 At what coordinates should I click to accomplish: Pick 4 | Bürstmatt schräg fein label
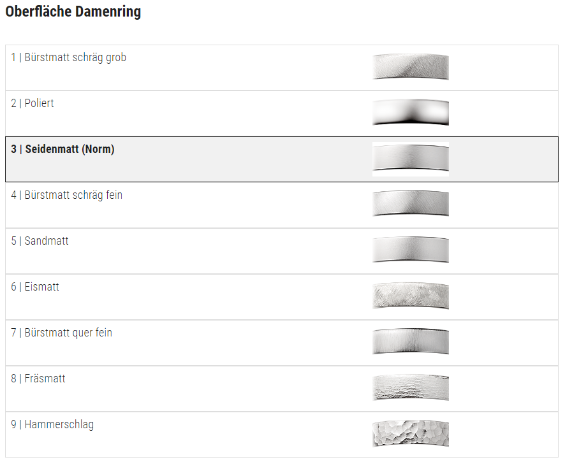coord(67,195)
